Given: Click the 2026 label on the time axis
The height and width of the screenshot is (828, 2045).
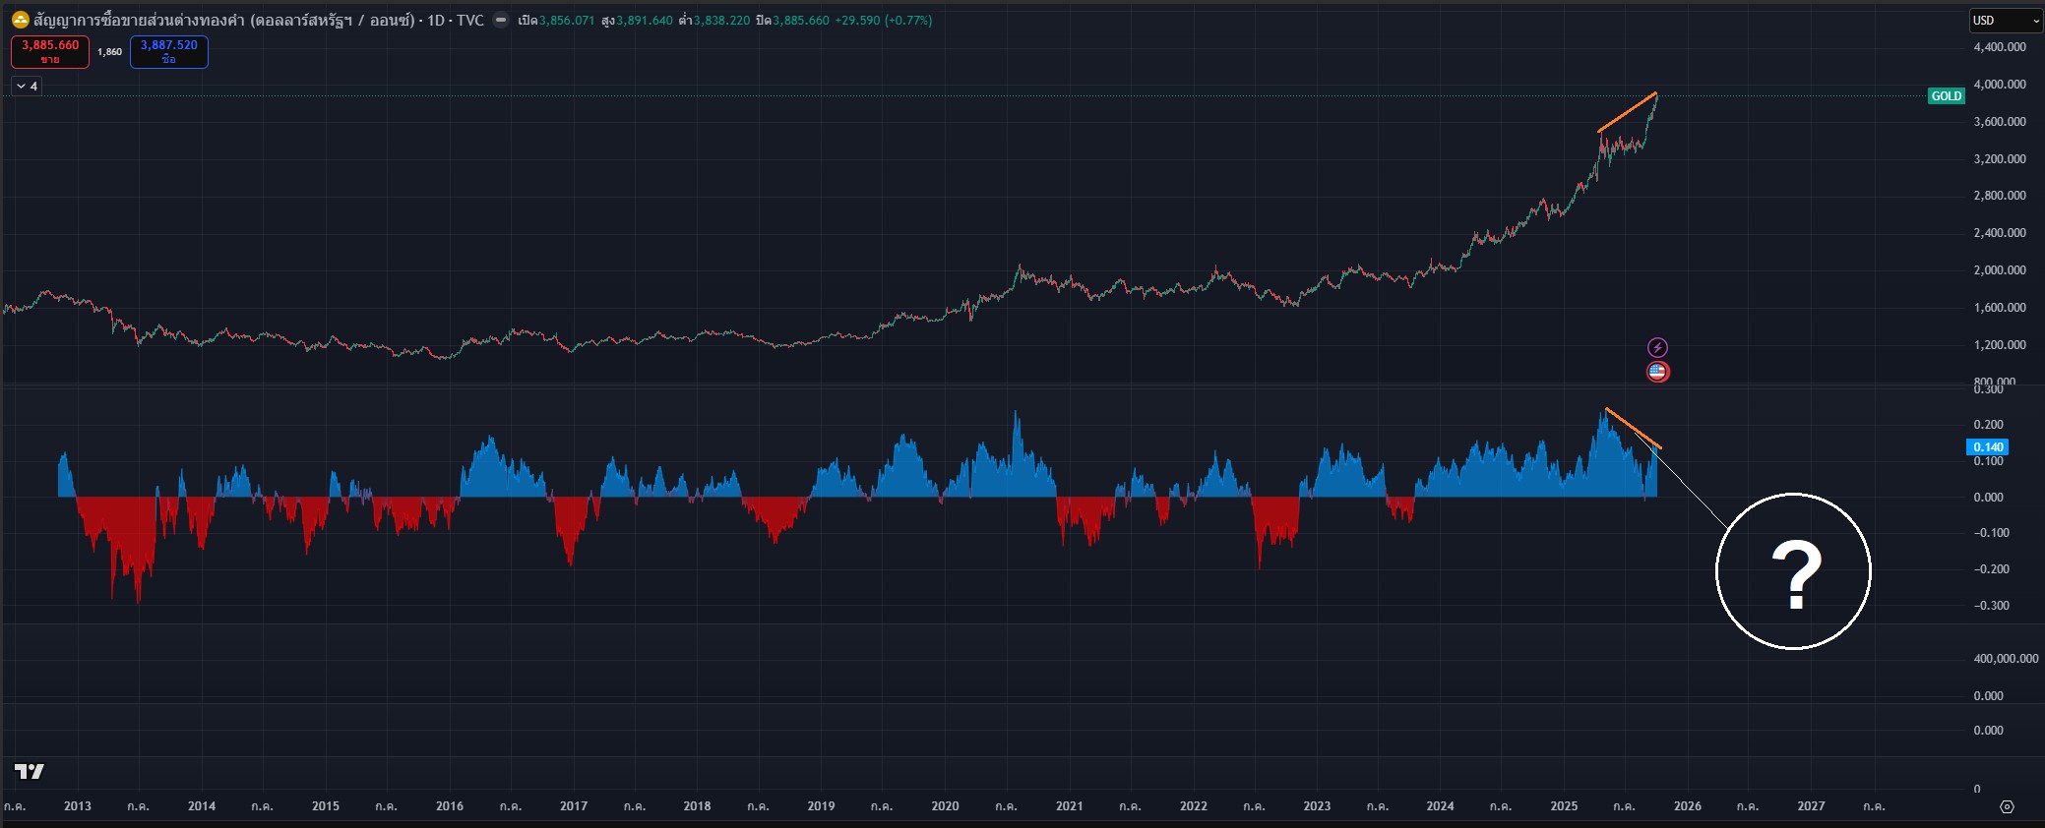Looking at the screenshot, I should click(1688, 806).
